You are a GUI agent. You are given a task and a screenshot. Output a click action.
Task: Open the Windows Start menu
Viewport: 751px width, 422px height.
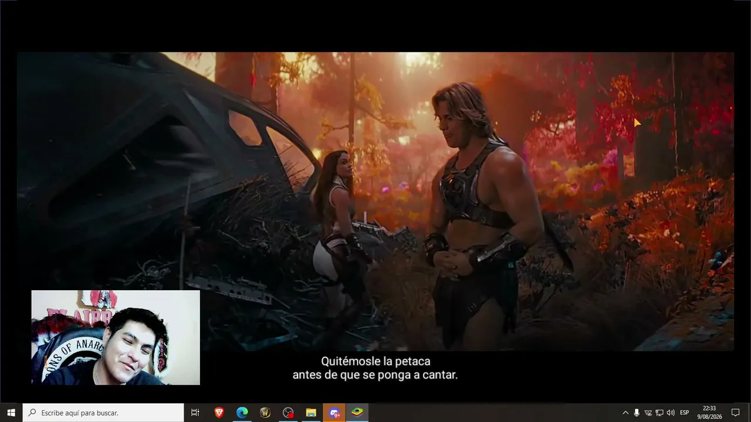[x=11, y=413]
